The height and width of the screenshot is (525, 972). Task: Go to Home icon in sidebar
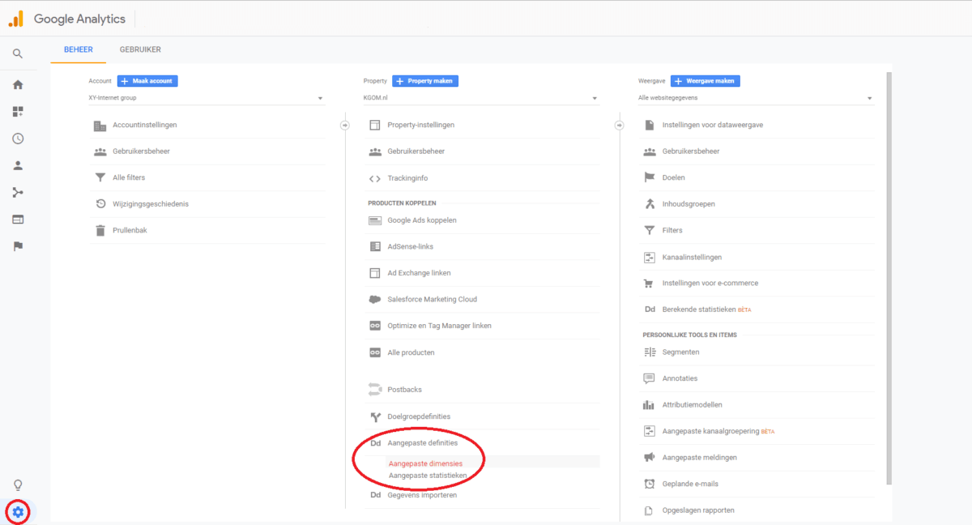[x=18, y=84]
